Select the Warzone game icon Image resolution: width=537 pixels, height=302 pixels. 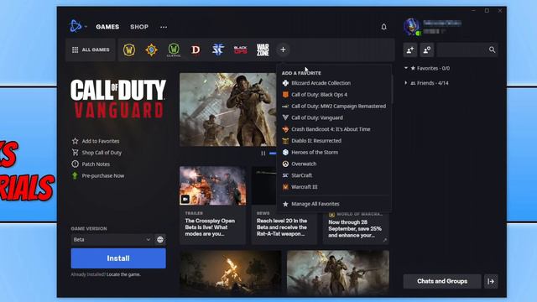263,50
